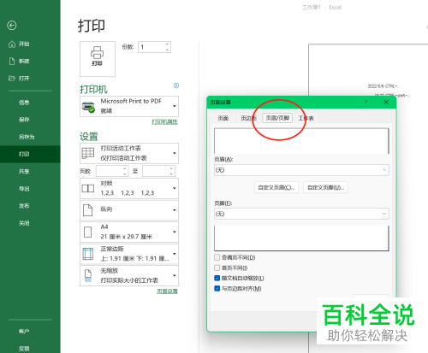The width and height of the screenshot is (428, 353).
Task: Increment the start page stepper up
Action: [125, 168]
